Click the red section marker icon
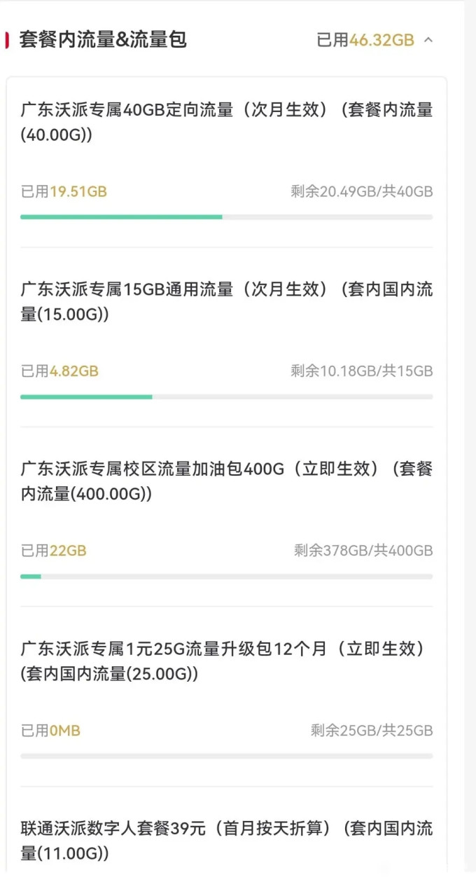 pos(7,39)
